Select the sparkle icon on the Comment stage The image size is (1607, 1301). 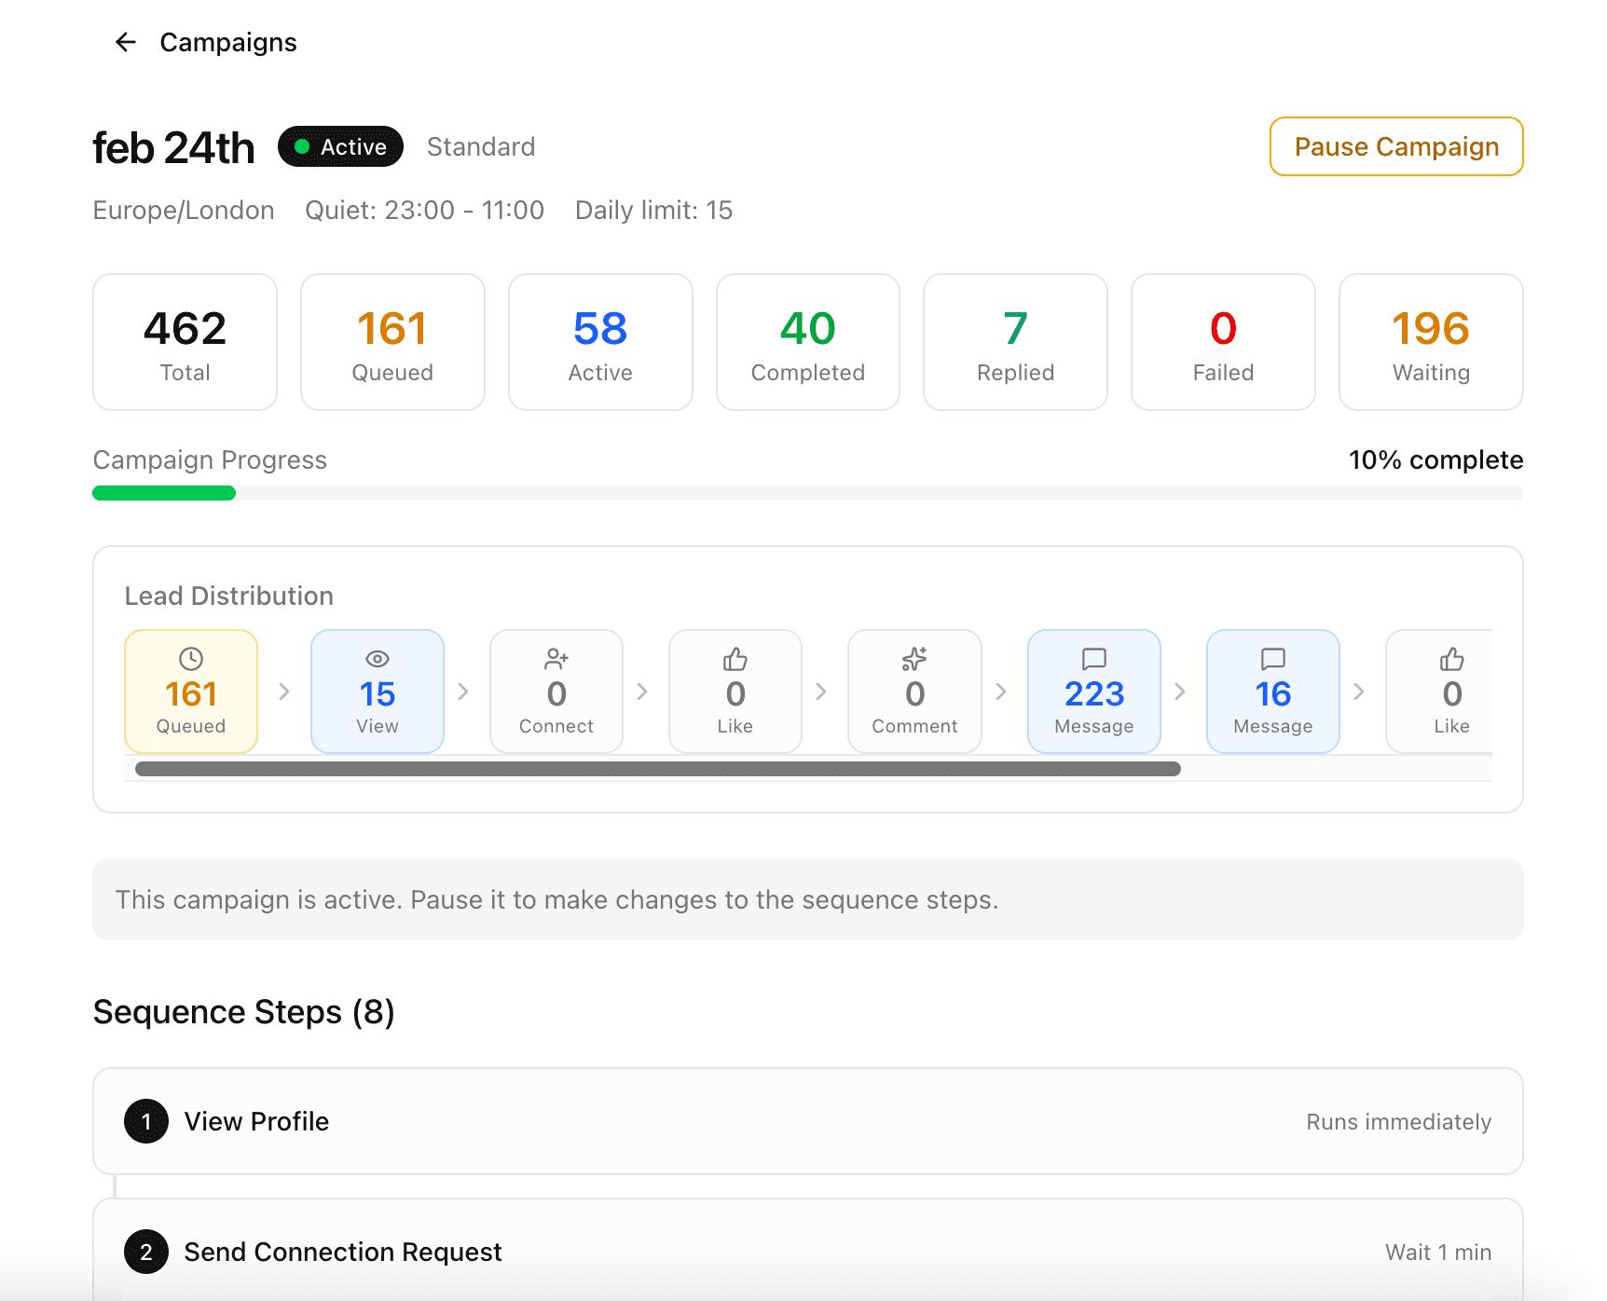[x=913, y=659]
